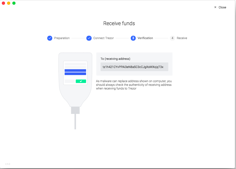Viewport: 236px width, 169px height.
Task: Click the Trezor device cable illustration
Action: pos(75,122)
